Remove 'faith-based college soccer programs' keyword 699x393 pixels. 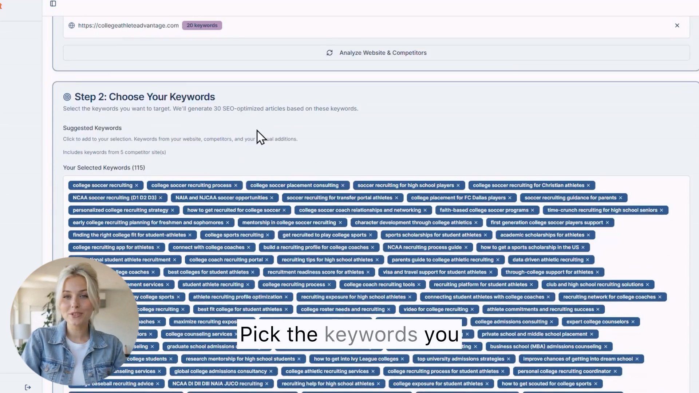pos(533,210)
